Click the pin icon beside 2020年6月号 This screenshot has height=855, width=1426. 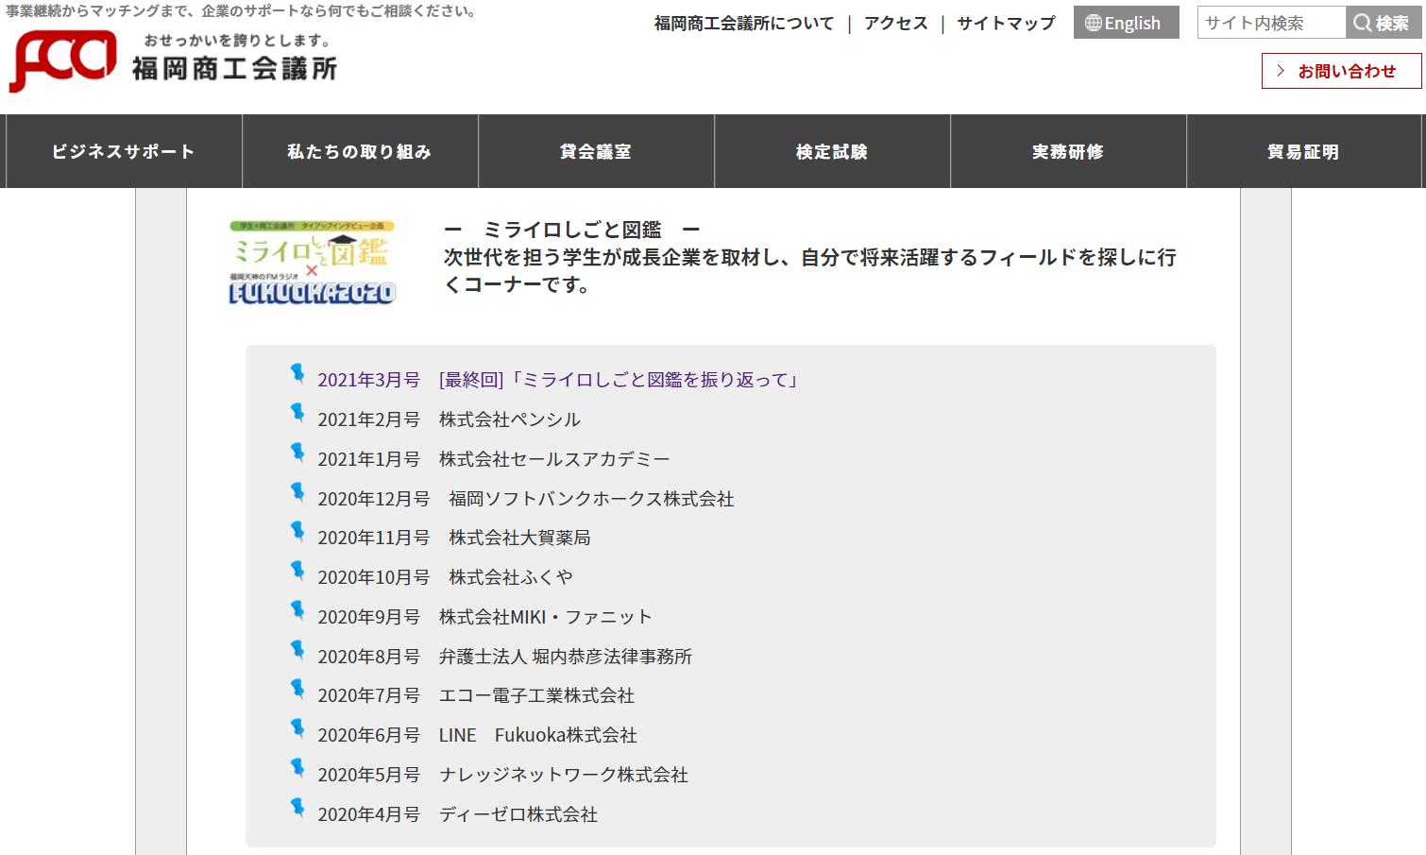[x=297, y=728]
